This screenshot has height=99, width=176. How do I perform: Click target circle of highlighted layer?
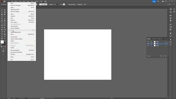coord(166,43)
